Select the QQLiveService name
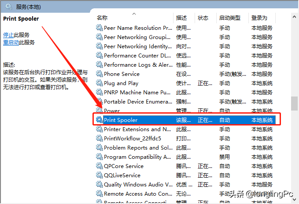 122,175
